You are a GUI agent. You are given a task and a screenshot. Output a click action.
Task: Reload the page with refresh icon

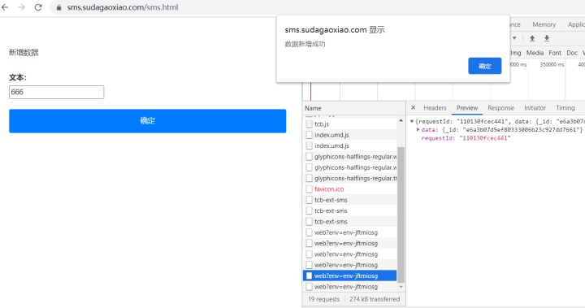[x=38, y=7]
